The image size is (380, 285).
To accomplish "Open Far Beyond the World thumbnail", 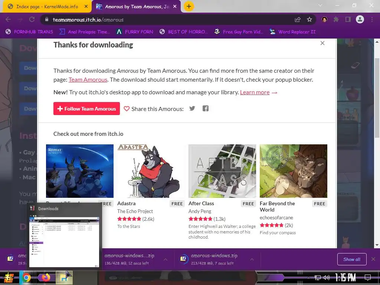I will (x=294, y=171).
